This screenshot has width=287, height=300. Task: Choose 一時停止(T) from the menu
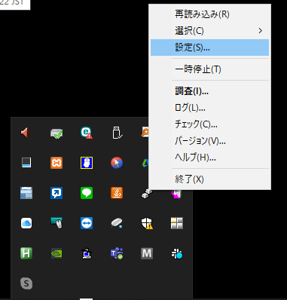(x=209, y=69)
